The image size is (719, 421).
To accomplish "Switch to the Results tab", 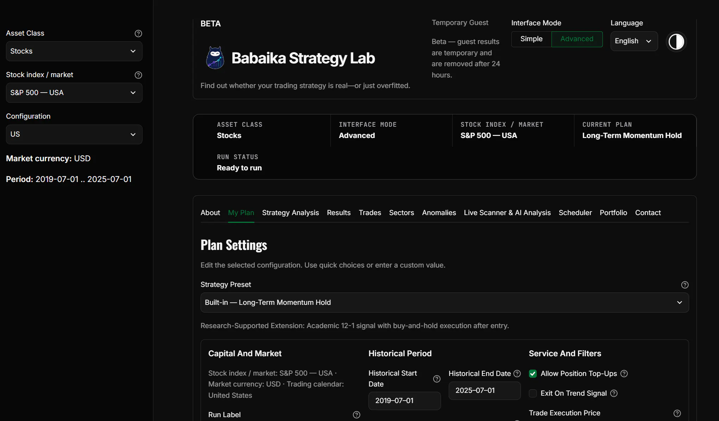I will pos(339,213).
